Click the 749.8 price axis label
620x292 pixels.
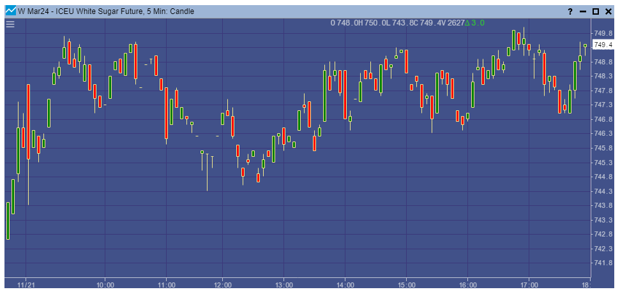(603, 33)
